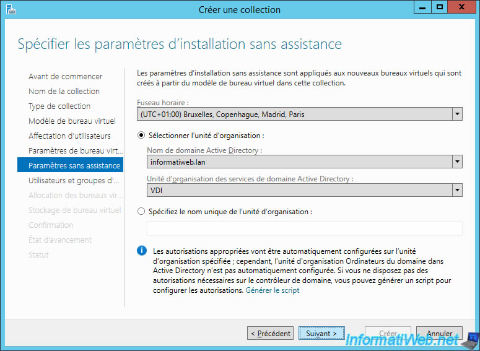Viewport: 480px width, 351px height.
Task: Open the Active Directory domain name dropdown arrow
Action: coord(457,162)
